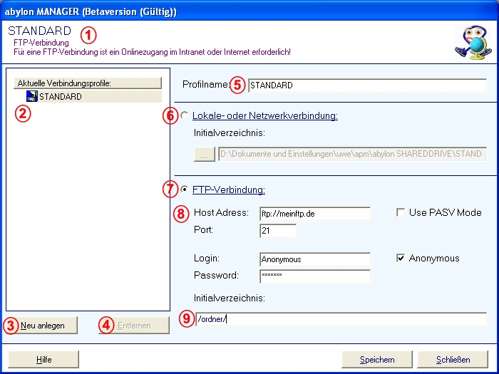Click the Login username field
Screen dimensions: 499x374
pyautogui.click(x=315, y=259)
